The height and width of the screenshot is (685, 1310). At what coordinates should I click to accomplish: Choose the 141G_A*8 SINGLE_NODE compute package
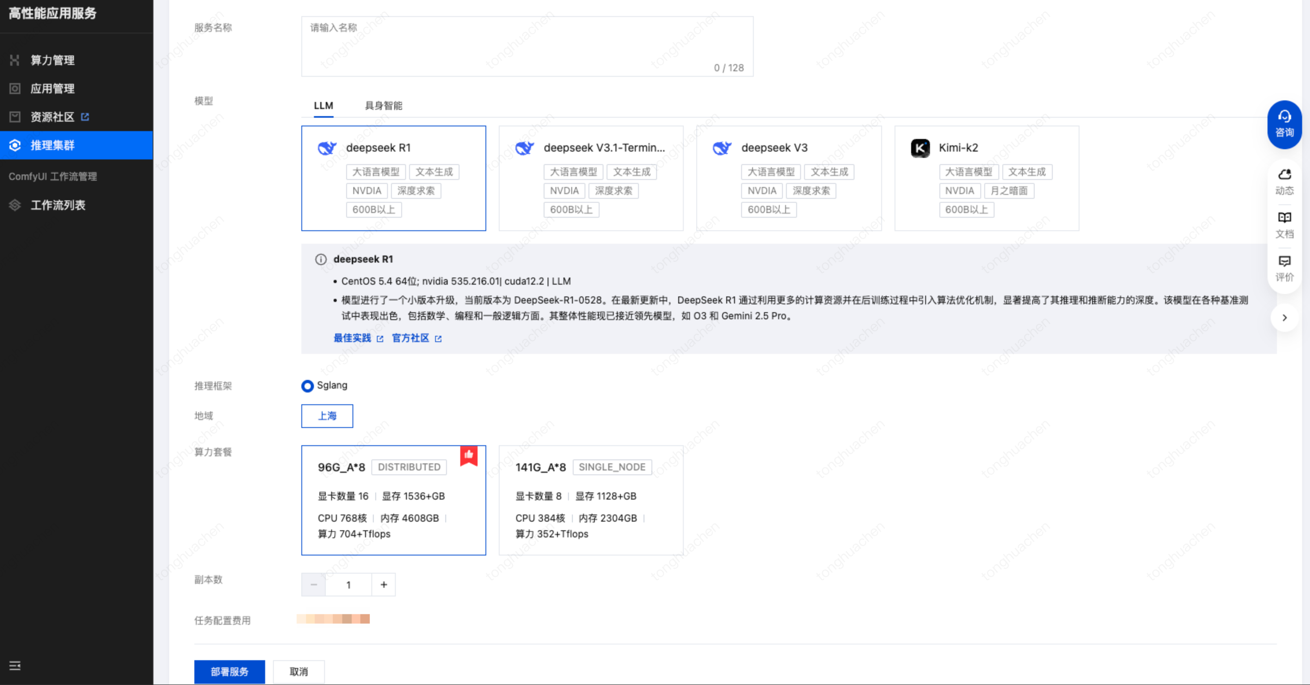pyautogui.click(x=590, y=500)
